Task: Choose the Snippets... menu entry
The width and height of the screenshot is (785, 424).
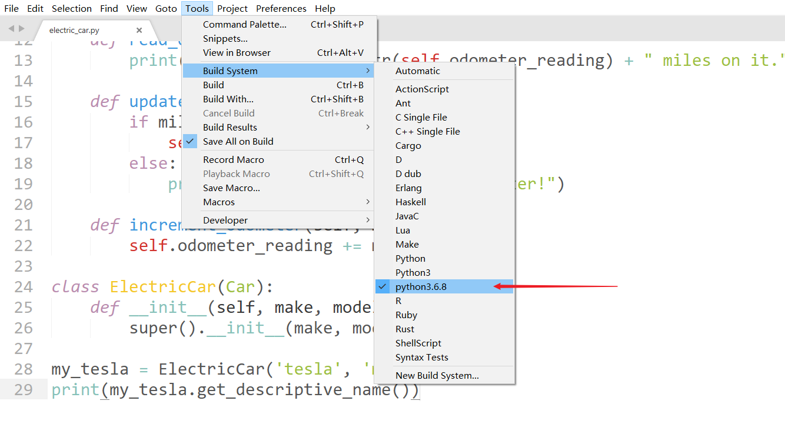Action: [x=279, y=38]
